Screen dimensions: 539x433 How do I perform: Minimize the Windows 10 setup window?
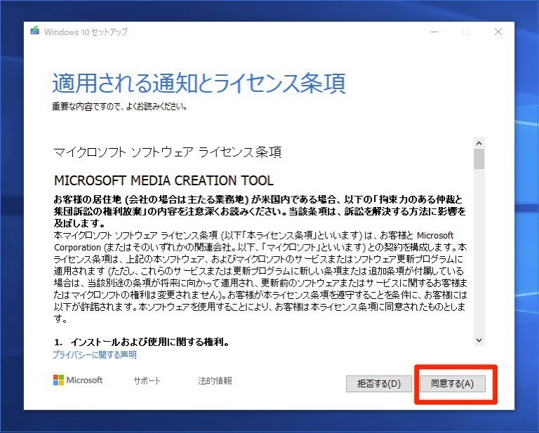pos(434,32)
